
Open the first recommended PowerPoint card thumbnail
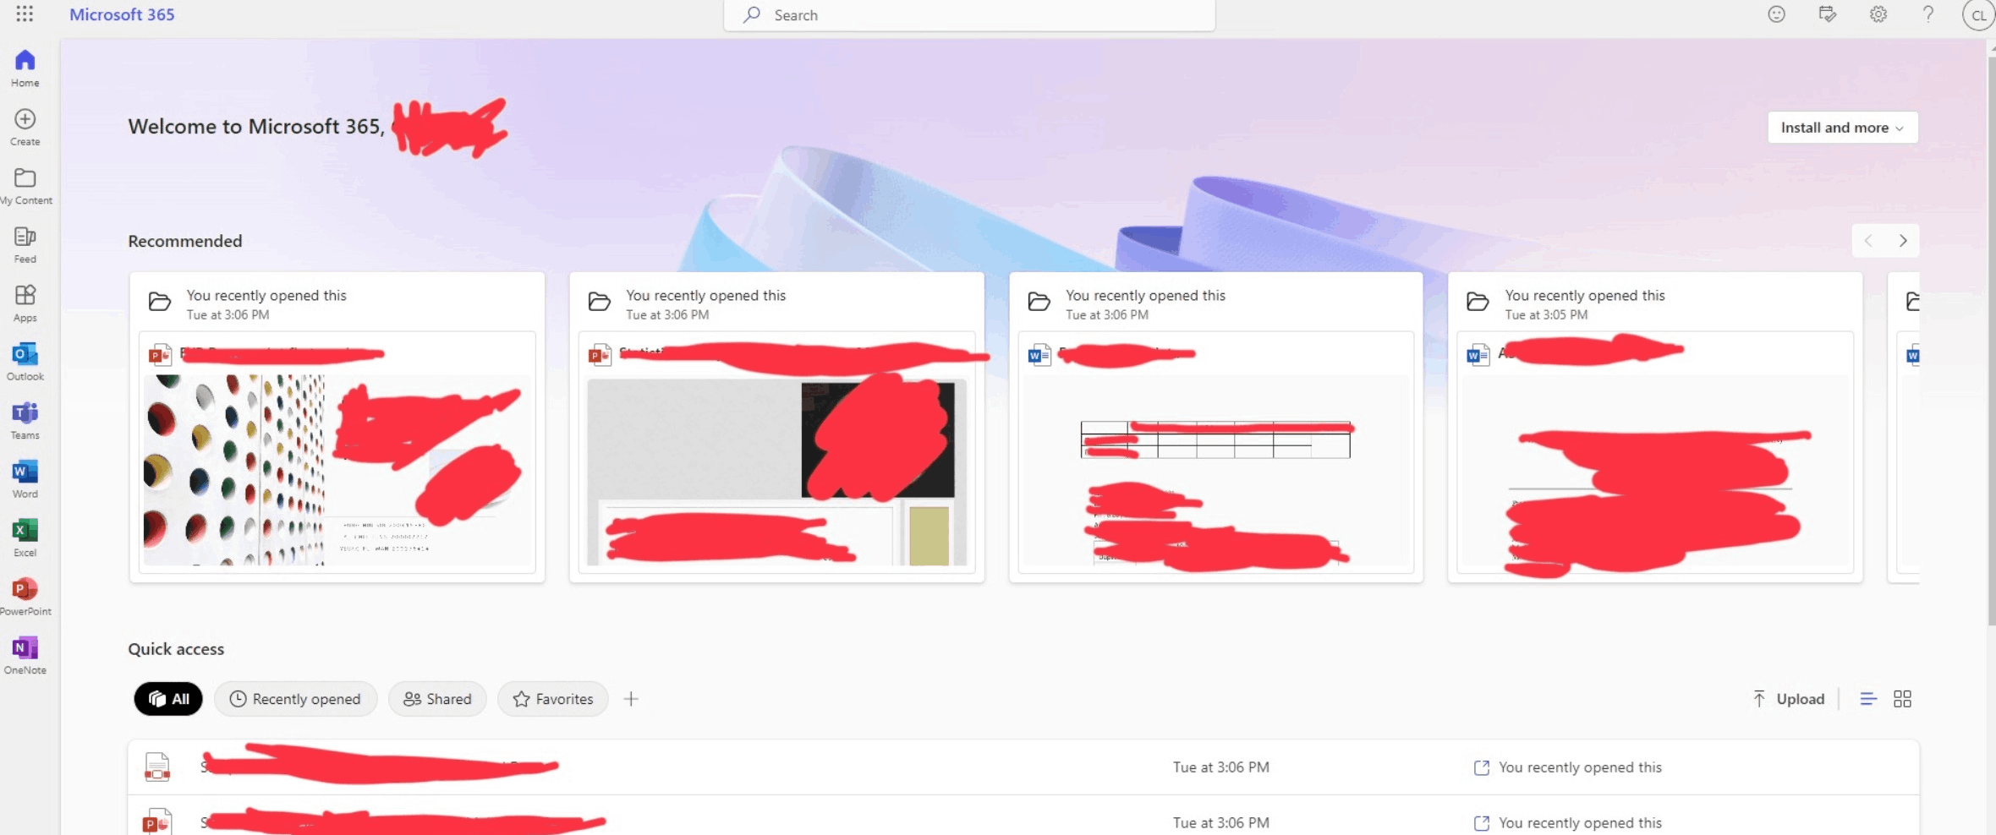pos(337,470)
